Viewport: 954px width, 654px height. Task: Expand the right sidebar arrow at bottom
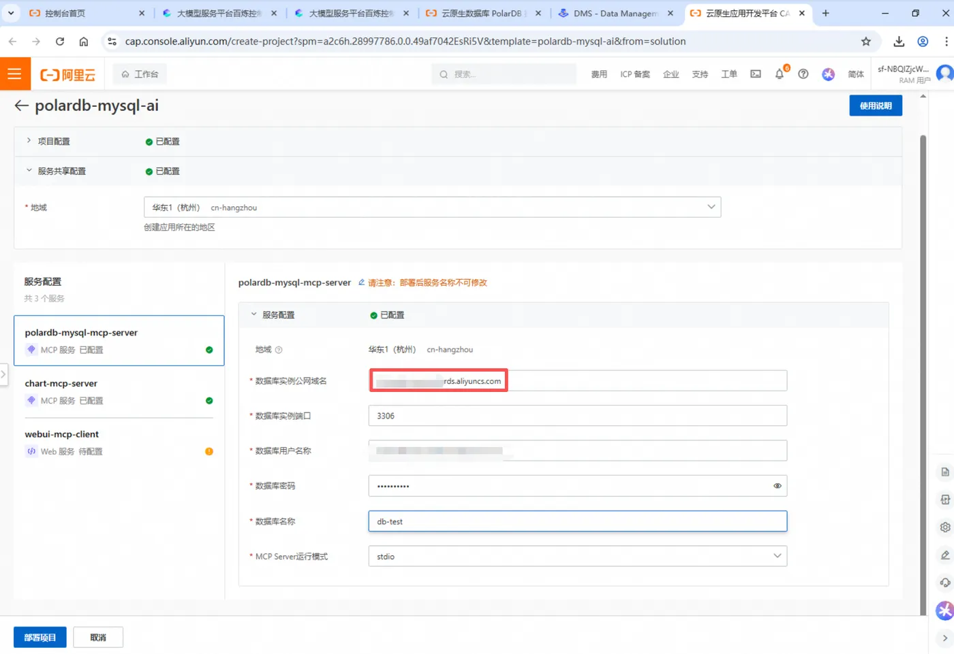click(x=945, y=638)
